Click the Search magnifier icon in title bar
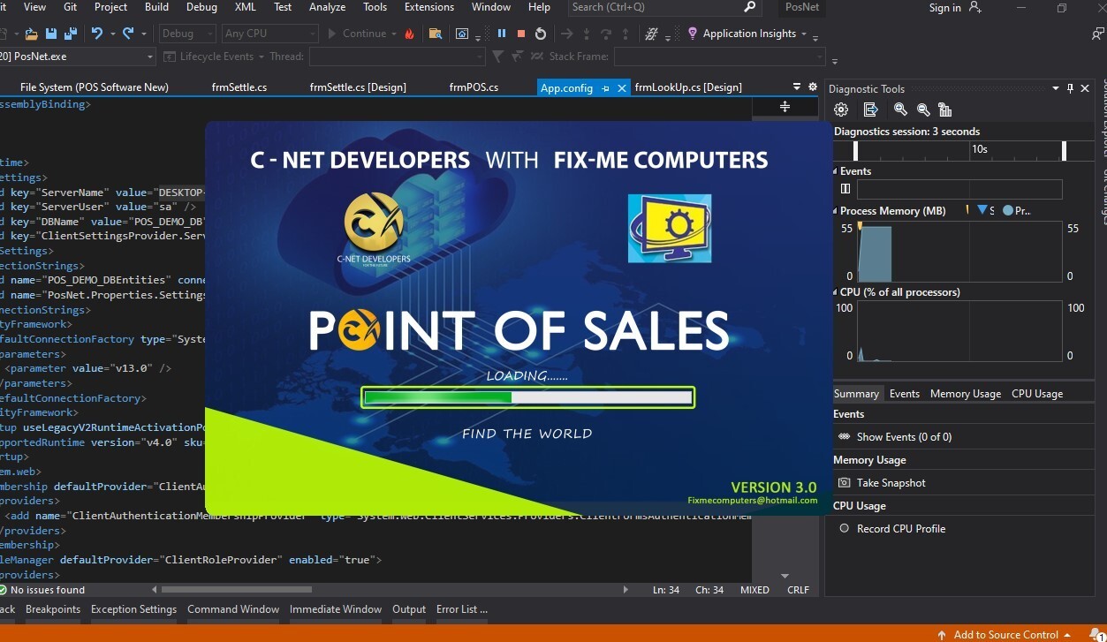This screenshot has width=1107, height=642. (x=750, y=7)
